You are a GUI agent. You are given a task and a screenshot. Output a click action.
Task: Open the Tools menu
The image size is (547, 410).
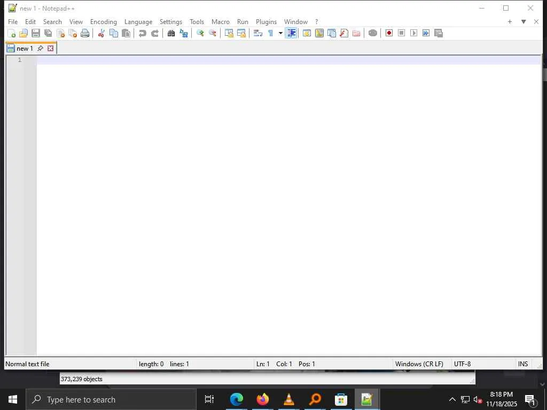pos(197,21)
